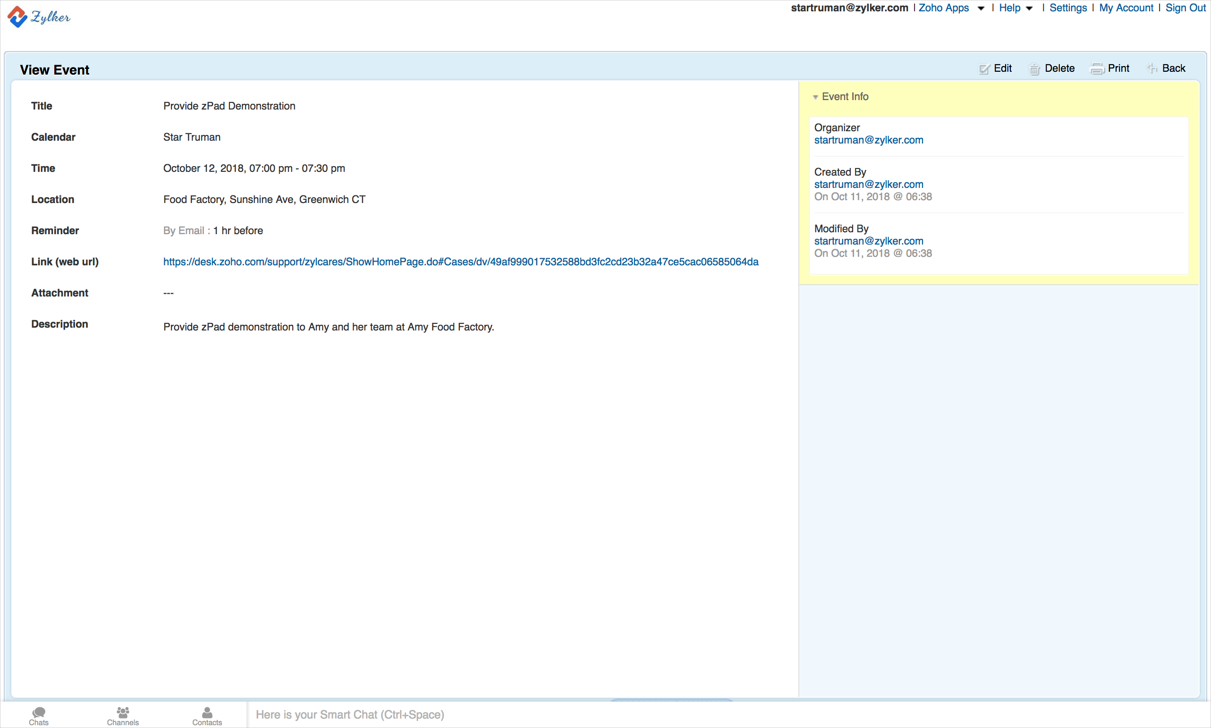Click the Print printer icon

pyautogui.click(x=1097, y=69)
